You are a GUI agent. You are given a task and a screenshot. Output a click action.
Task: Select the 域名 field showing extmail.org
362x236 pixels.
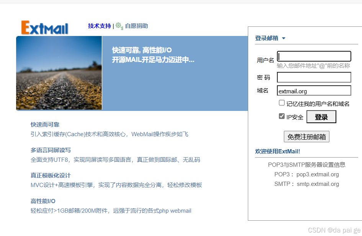coord(314,91)
